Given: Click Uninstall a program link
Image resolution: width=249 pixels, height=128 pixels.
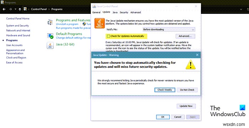Looking at the screenshot, I should tap(67, 24).
